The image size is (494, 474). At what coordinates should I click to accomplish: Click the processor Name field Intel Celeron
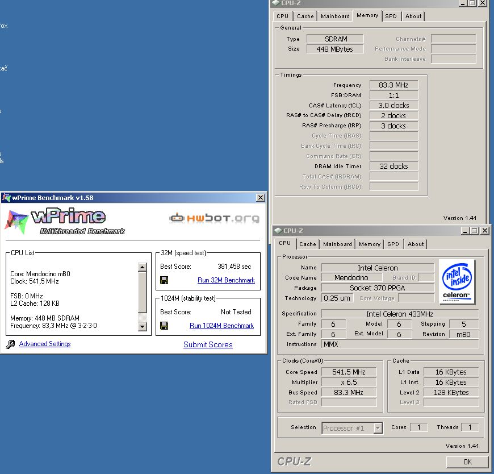click(x=378, y=268)
